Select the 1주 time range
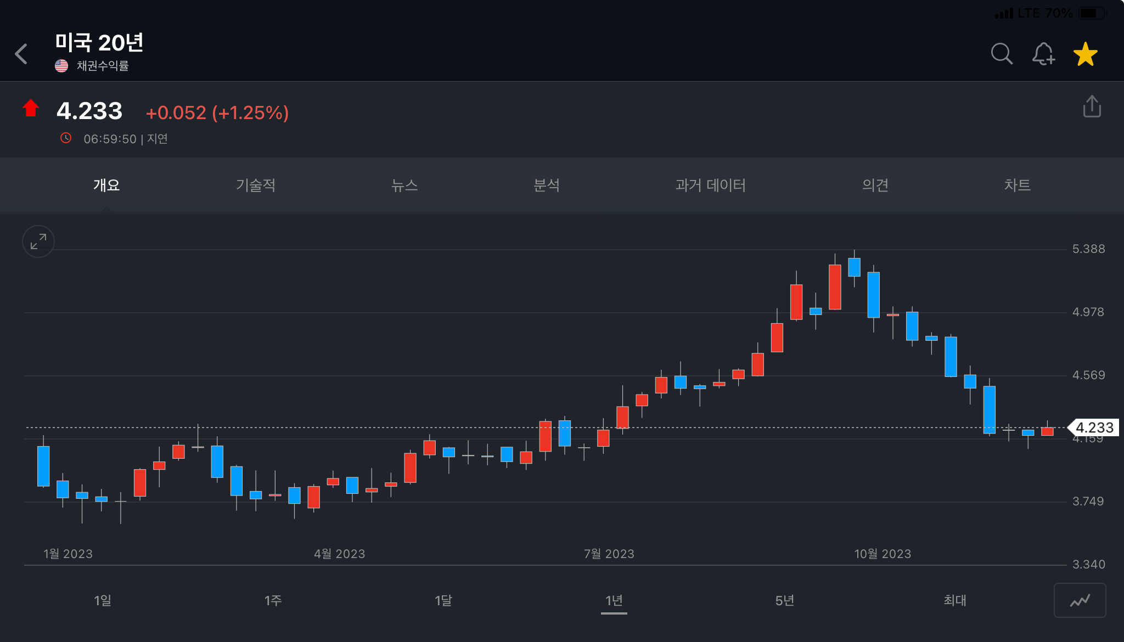Viewport: 1124px width, 642px height. [273, 601]
